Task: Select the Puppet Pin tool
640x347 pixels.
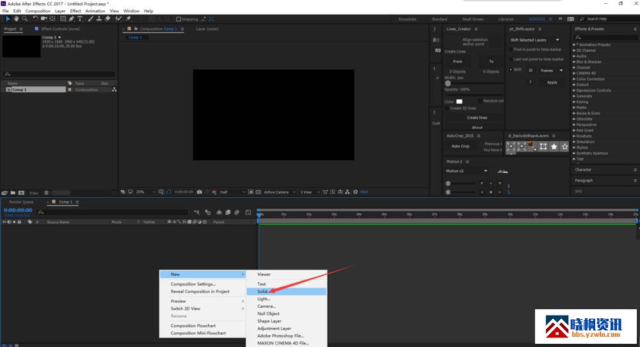Action: coord(129,19)
